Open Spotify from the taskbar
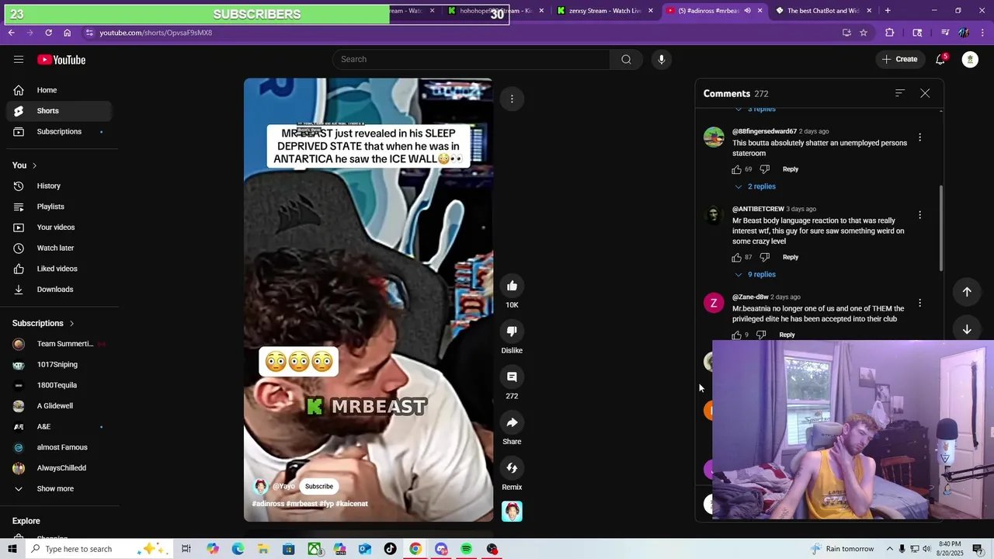 pos(466,549)
